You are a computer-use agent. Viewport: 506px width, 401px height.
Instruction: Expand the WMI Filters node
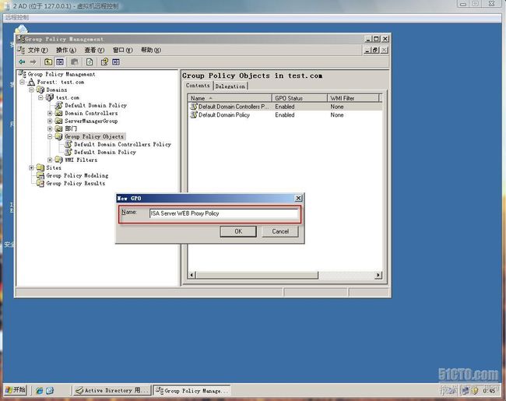pyautogui.click(x=50, y=160)
